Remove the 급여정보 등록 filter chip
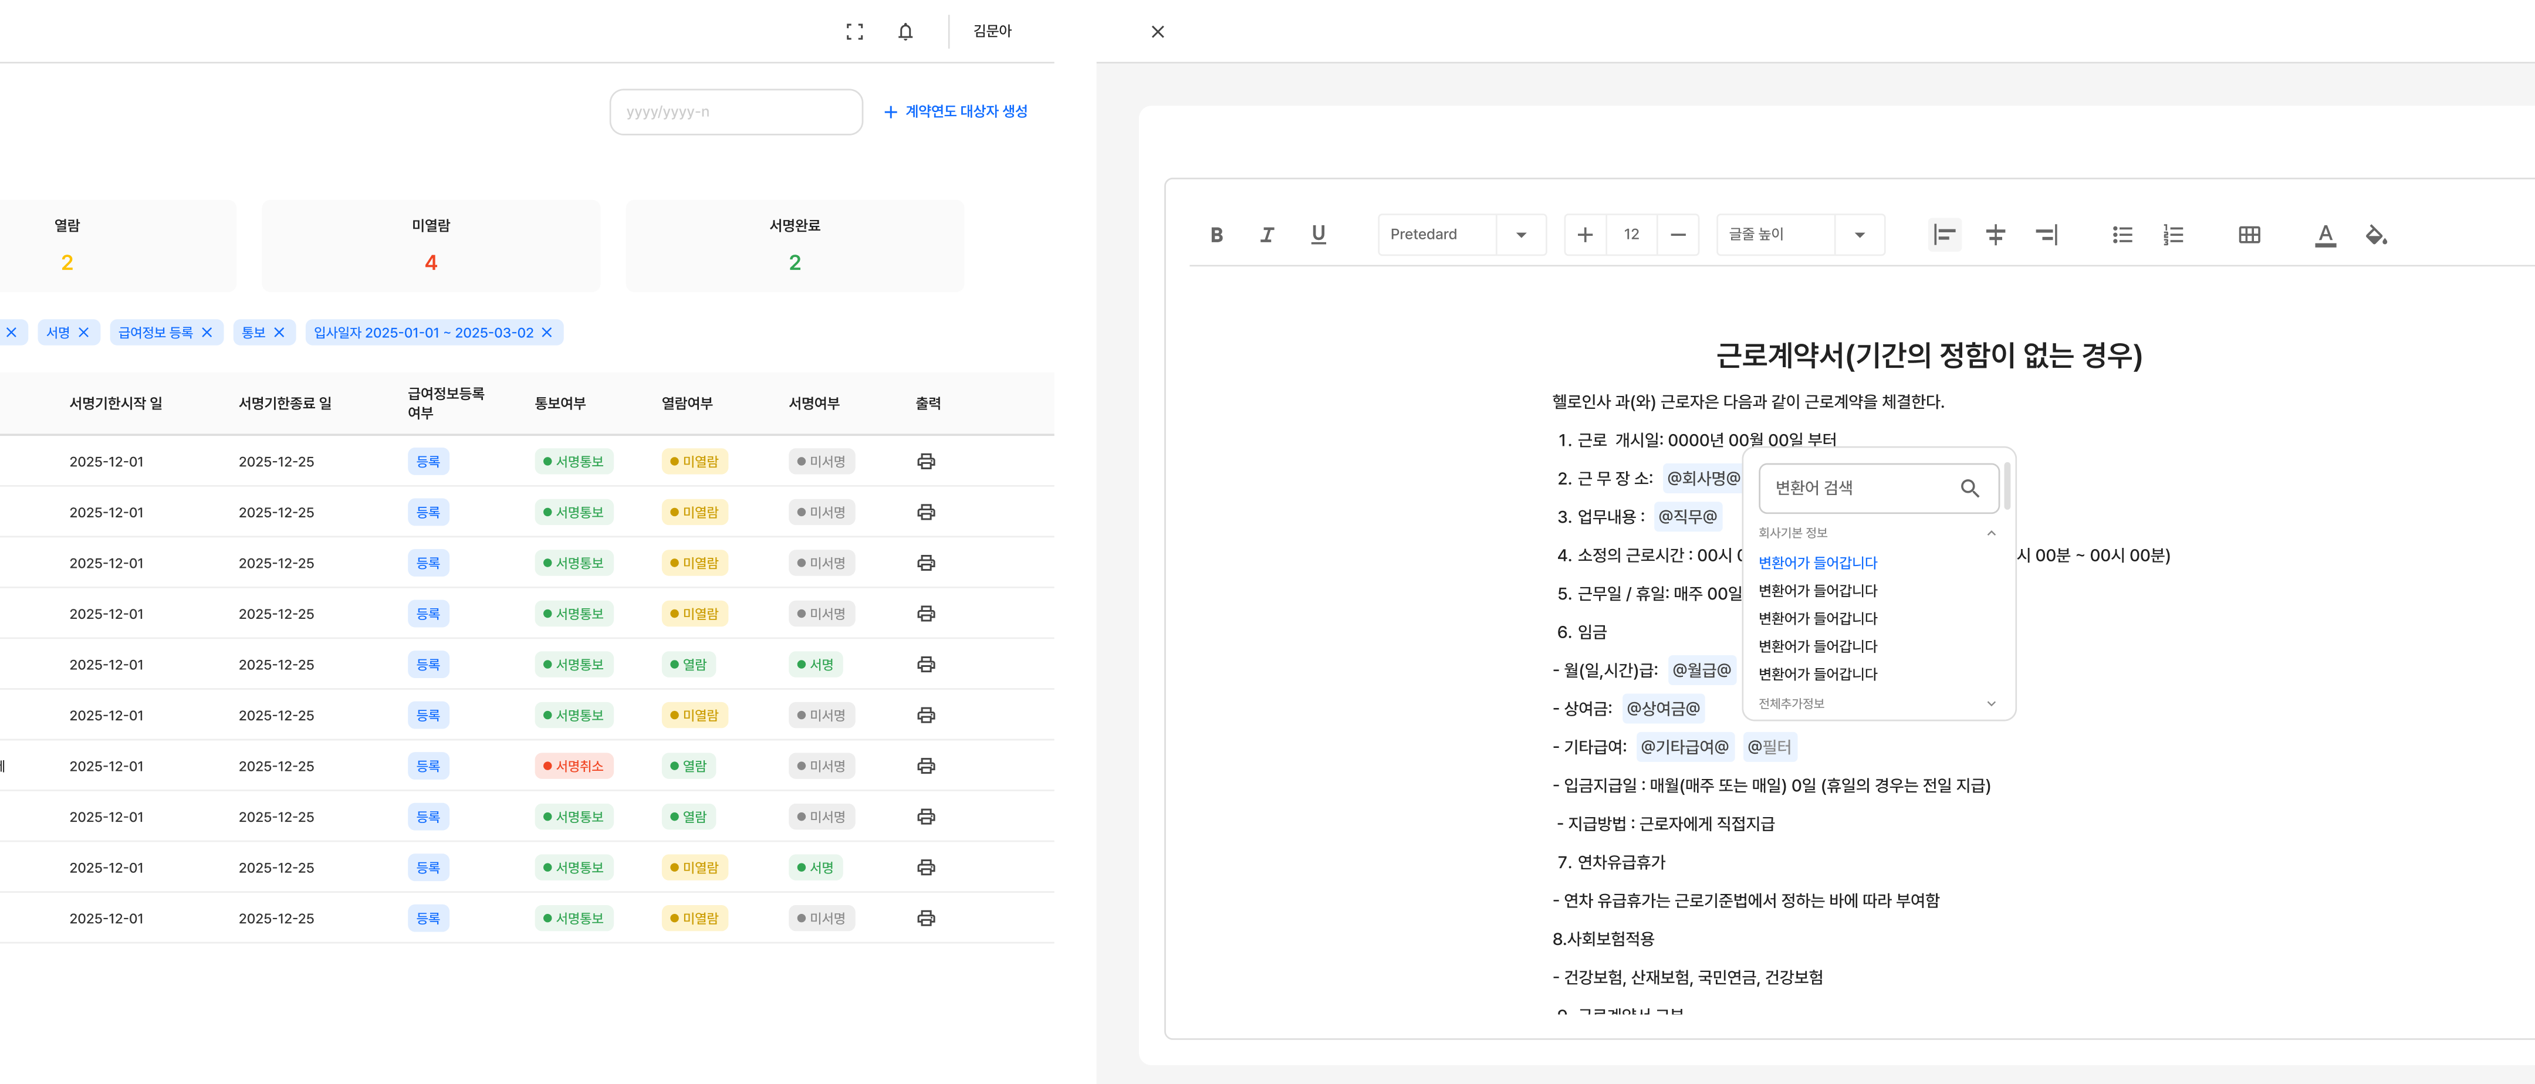This screenshot has height=1084, width=2535. (x=207, y=333)
